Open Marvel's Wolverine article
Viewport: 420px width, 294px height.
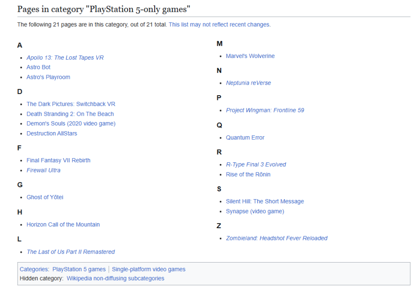[x=250, y=56]
